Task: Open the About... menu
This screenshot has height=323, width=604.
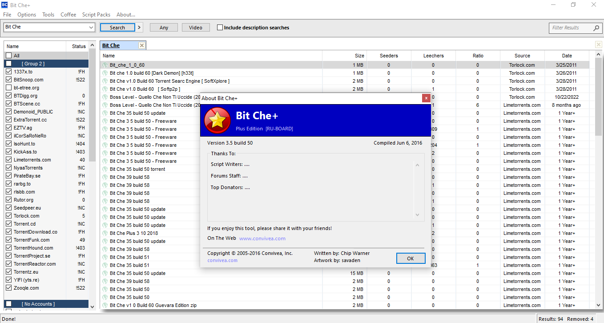Action: tap(126, 15)
